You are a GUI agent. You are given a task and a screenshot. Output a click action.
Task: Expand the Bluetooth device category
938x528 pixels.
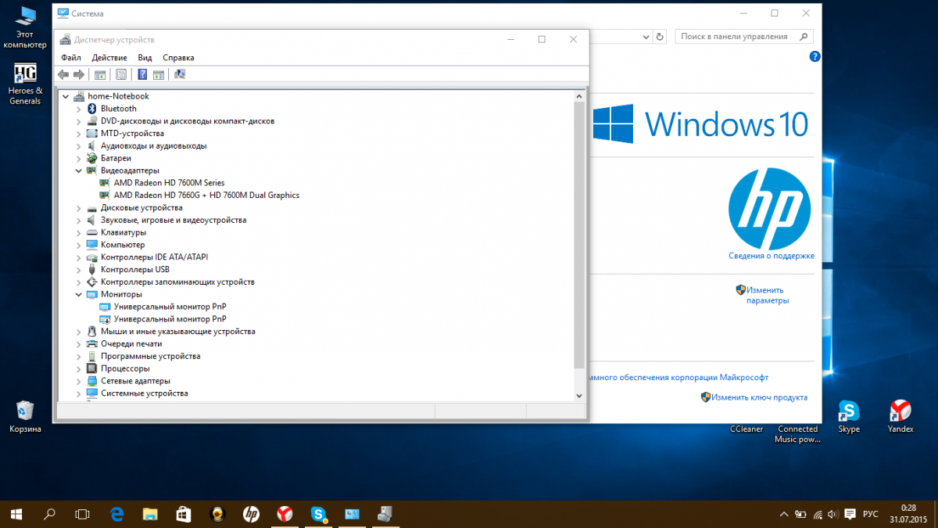[x=79, y=109]
